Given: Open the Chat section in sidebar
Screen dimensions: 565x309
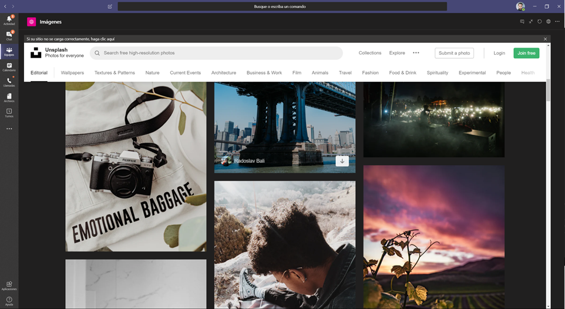Looking at the screenshot, I should tap(9, 35).
